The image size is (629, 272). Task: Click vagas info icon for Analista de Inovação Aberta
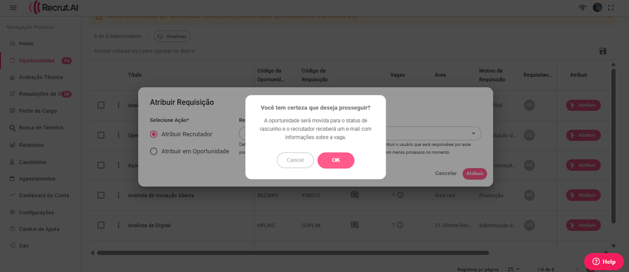pyautogui.click(x=400, y=195)
